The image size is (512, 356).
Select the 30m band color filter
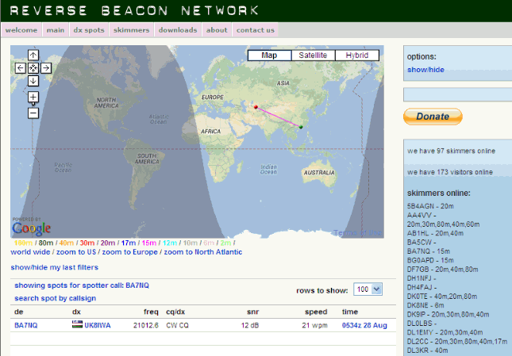[87, 243]
